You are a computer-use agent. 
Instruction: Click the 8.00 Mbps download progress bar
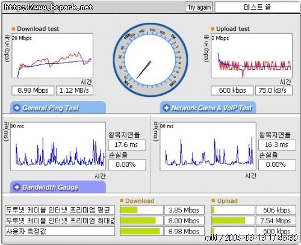(141, 221)
